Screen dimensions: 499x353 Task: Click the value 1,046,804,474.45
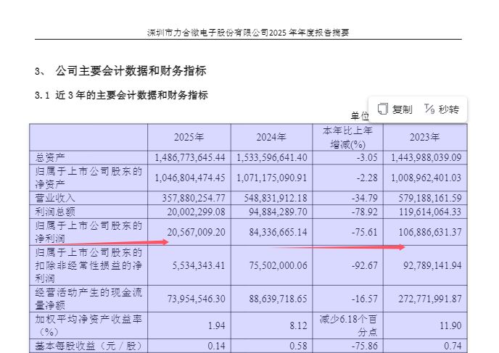pyautogui.click(x=190, y=178)
